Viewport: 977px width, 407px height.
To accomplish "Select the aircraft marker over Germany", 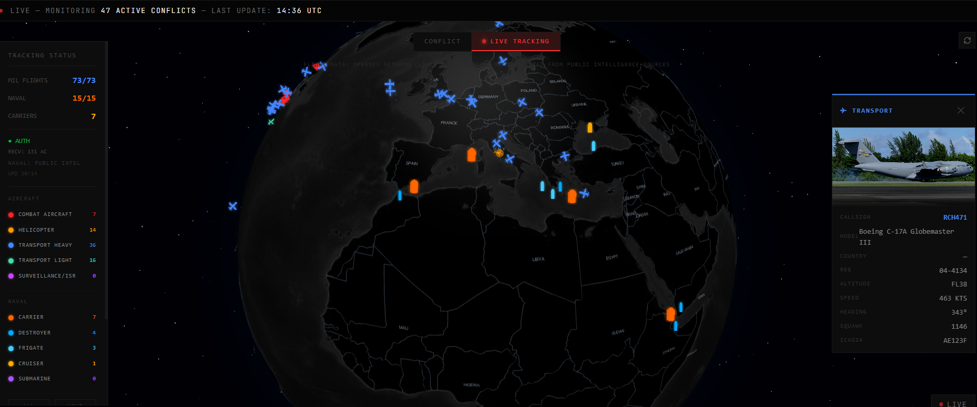I will point(472,101).
